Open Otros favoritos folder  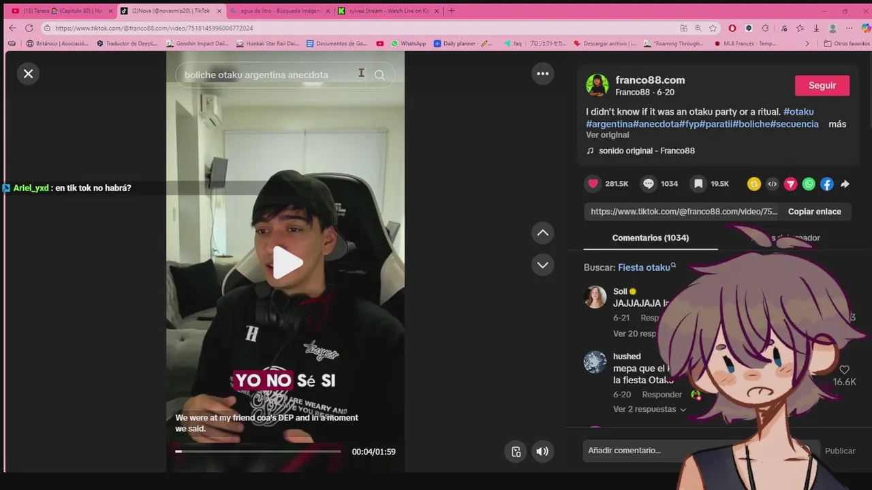(x=847, y=44)
